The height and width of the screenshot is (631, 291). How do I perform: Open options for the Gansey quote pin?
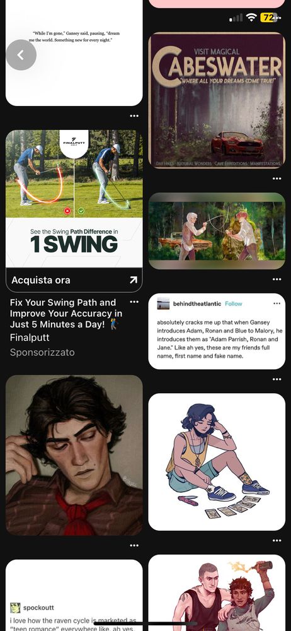tap(134, 116)
